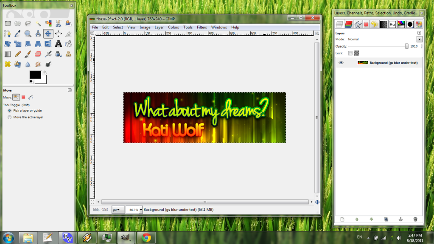Open the Layers tab configuration menu arrow
The image size is (434, 244).
(x=419, y=33)
